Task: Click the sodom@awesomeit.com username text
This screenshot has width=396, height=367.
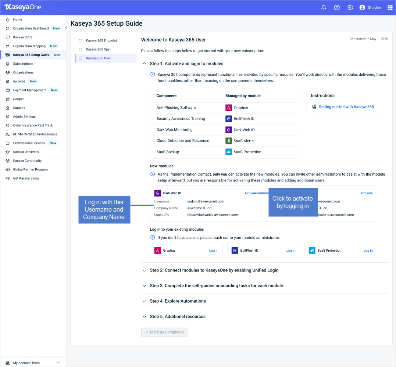Action: (206, 201)
